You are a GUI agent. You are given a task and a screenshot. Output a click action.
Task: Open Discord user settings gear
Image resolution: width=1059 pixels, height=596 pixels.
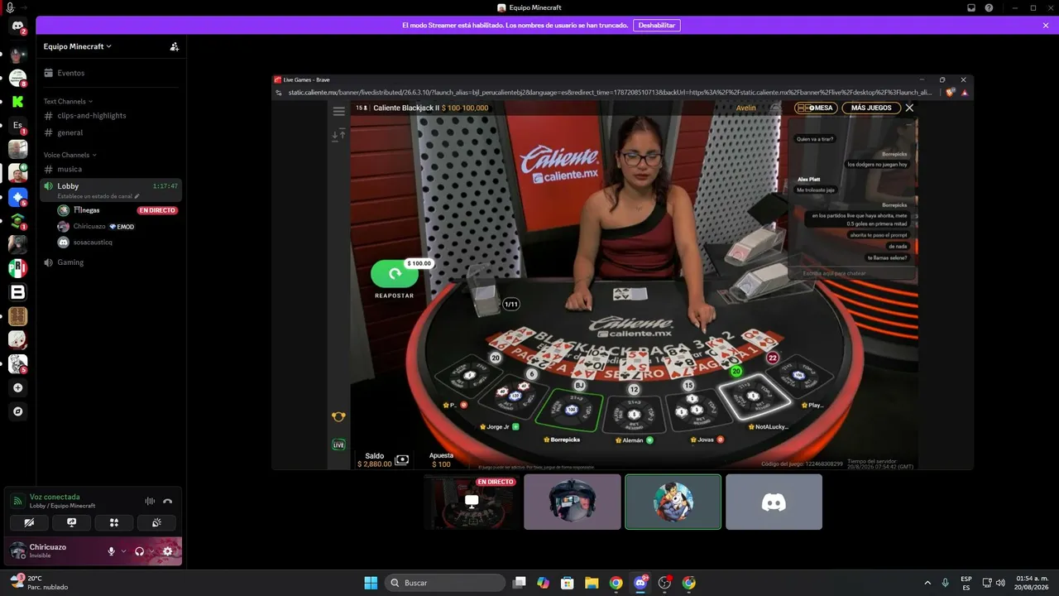167,551
